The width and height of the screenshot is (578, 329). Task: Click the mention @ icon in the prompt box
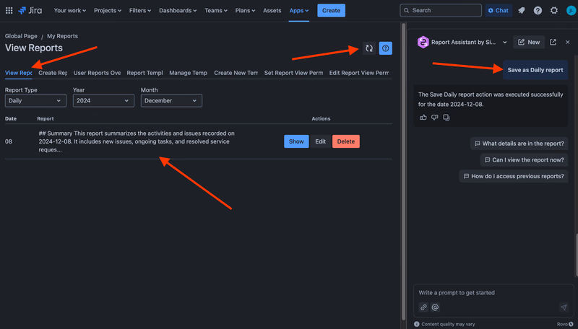(x=435, y=307)
